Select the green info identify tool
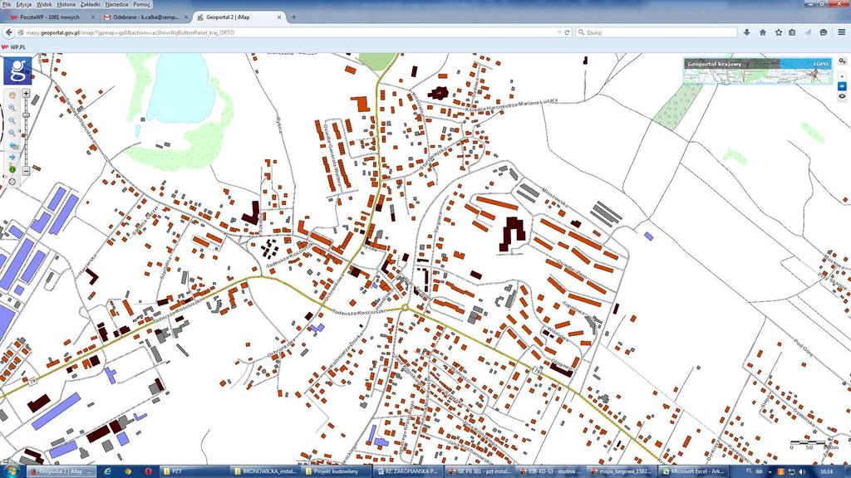 pos(12,169)
